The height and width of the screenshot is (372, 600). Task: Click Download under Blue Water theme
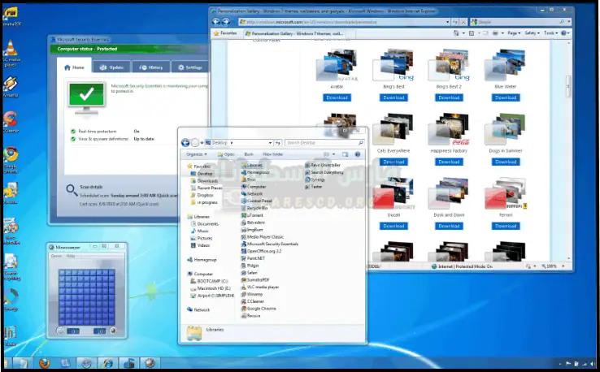click(505, 97)
